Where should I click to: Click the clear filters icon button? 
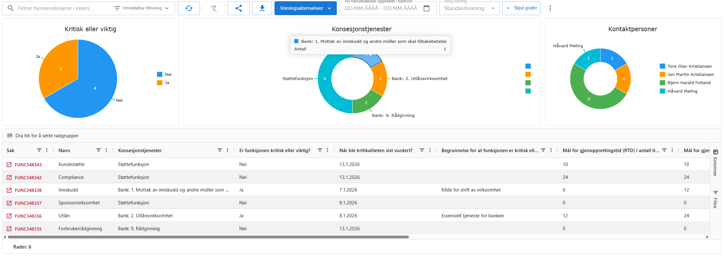pyautogui.click(x=214, y=8)
